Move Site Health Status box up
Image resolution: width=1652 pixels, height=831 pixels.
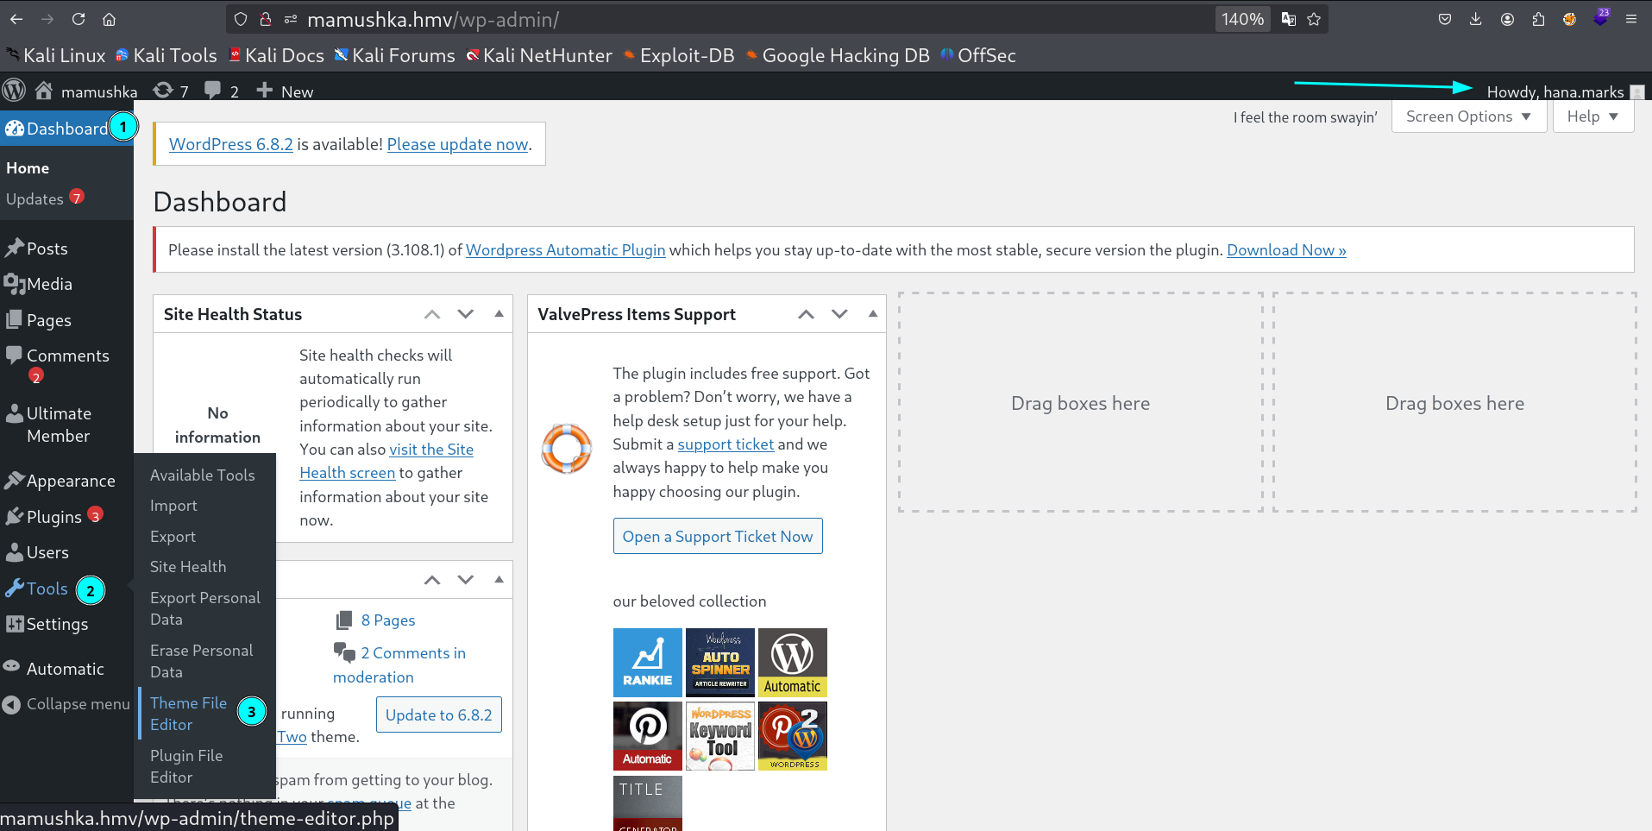coord(432,314)
